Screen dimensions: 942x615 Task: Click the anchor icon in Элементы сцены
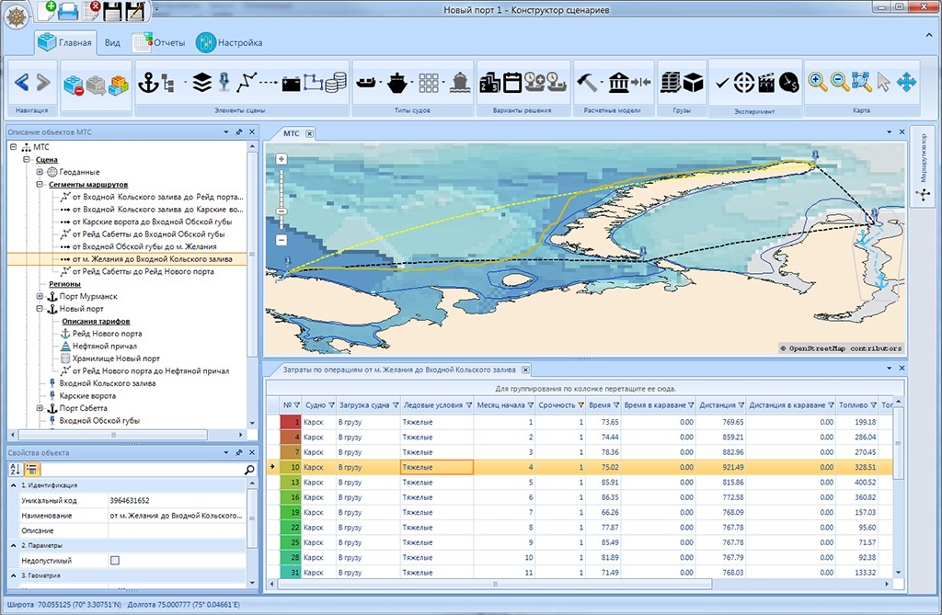pyautogui.click(x=146, y=82)
